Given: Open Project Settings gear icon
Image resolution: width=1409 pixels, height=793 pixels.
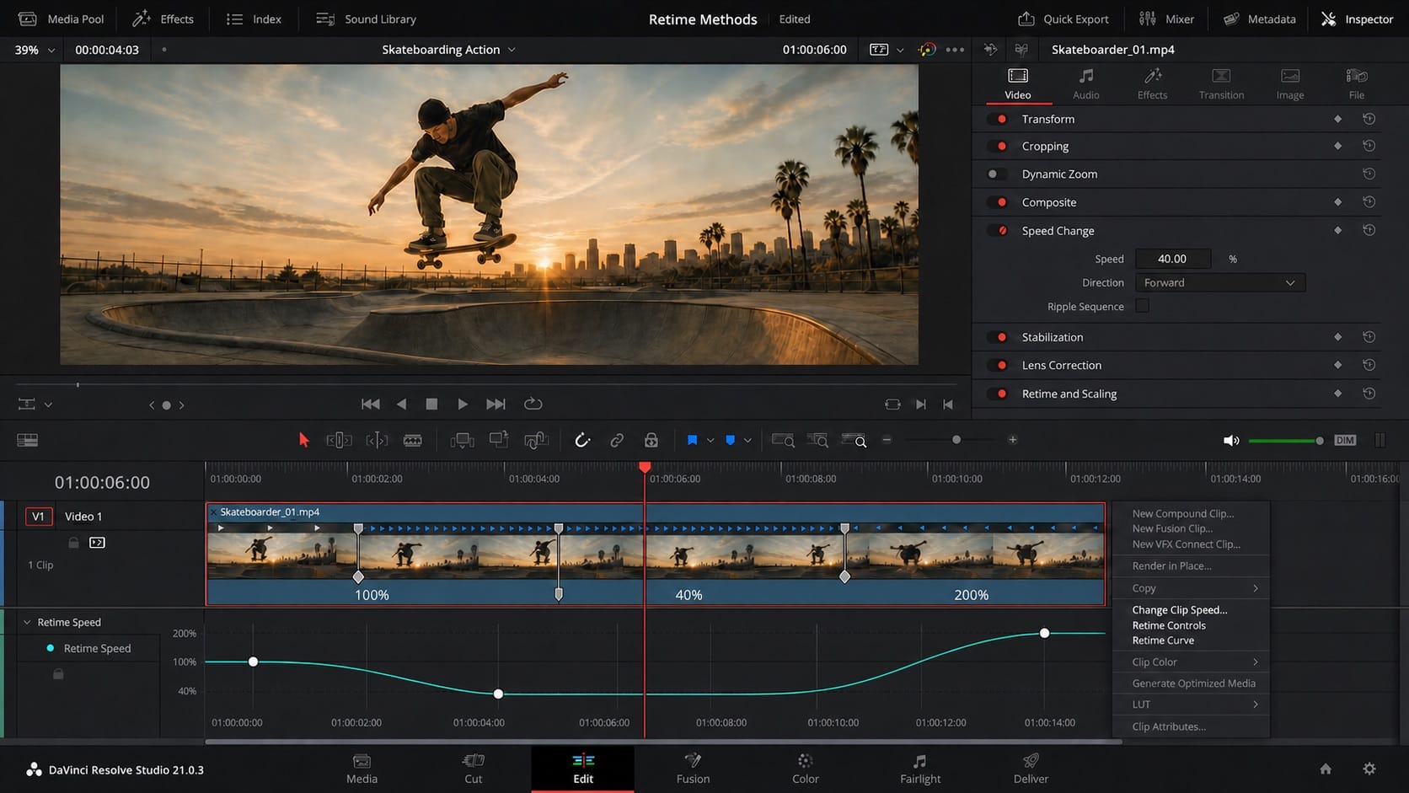Looking at the screenshot, I should click(x=1369, y=769).
